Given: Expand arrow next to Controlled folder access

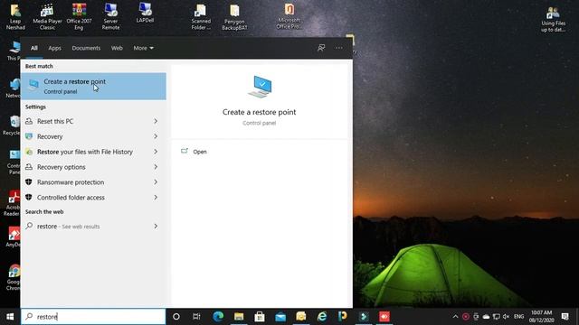Looking at the screenshot, I should [x=156, y=198].
